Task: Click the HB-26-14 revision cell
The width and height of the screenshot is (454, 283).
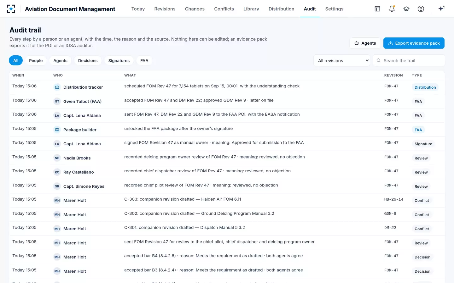Action: click(394, 199)
